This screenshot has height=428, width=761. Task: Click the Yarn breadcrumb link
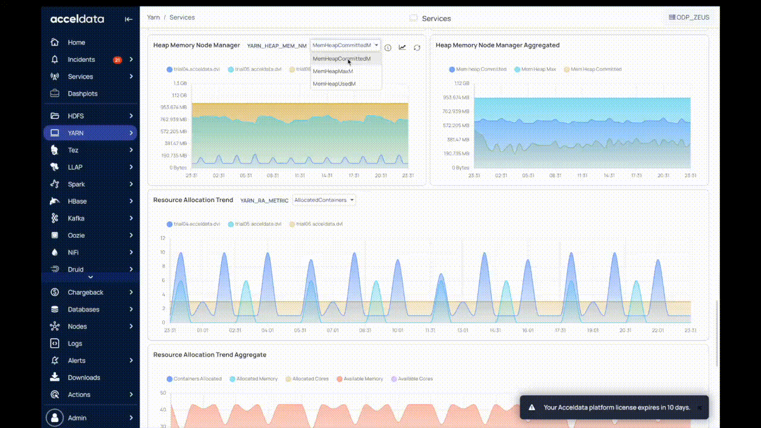point(153,17)
